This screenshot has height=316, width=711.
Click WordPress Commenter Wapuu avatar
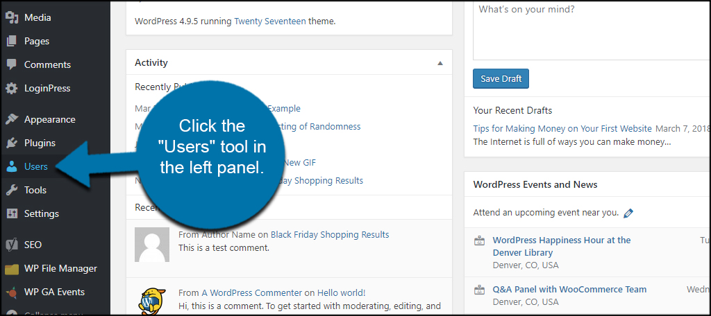[x=152, y=301]
